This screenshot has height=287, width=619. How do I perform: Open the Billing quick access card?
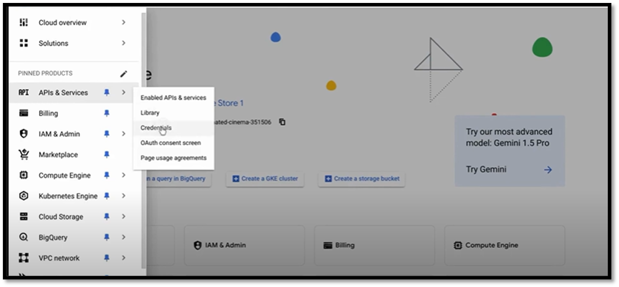(x=374, y=245)
